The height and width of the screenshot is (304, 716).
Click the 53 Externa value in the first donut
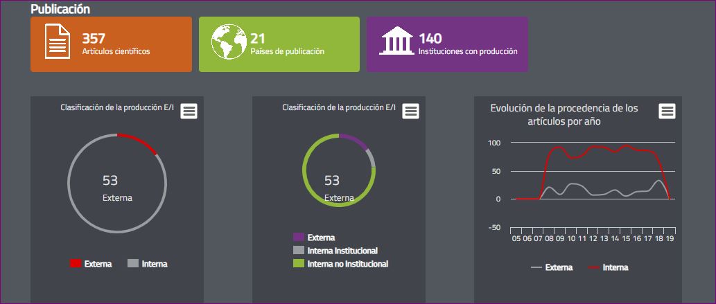pos(117,188)
